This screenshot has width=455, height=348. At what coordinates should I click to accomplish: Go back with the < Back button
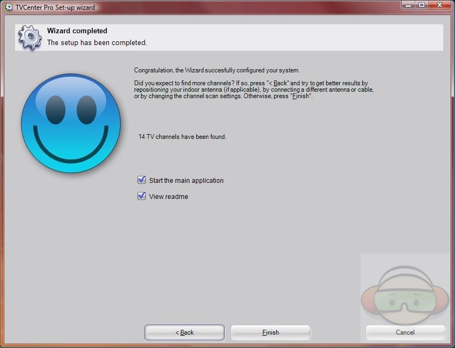coord(185,332)
